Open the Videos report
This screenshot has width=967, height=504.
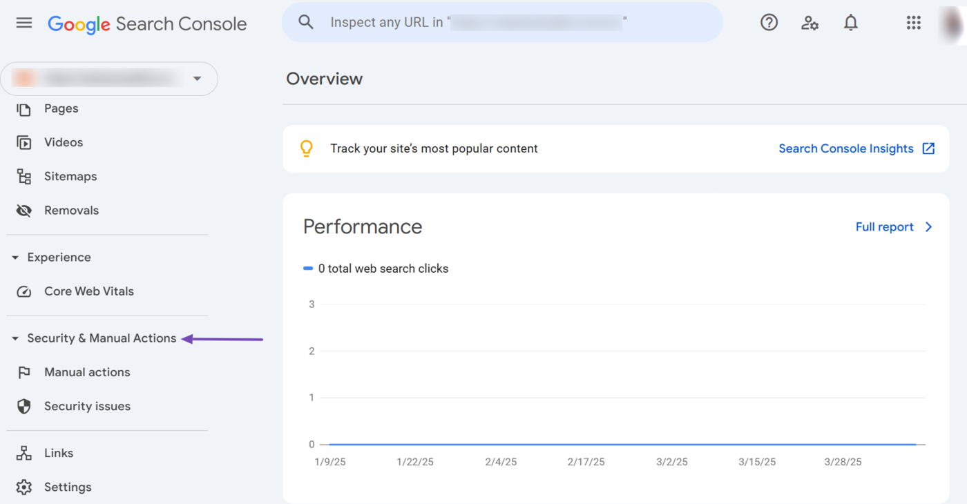[x=64, y=142]
